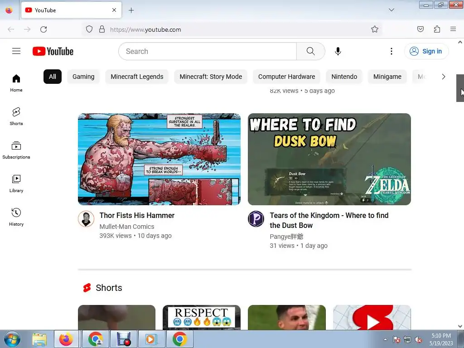
Task: Click the page scrollbar thumb
Action: click(x=460, y=88)
